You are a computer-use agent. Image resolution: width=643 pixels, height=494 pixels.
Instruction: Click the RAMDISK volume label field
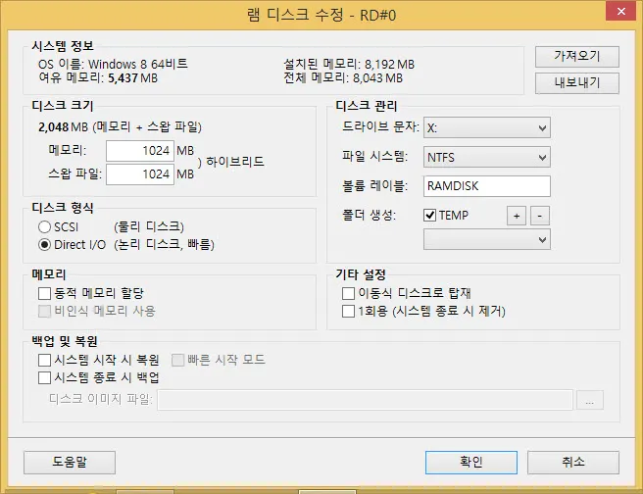coord(486,186)
